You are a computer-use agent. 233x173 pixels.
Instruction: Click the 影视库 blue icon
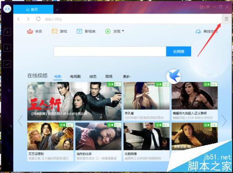point(79,31)
